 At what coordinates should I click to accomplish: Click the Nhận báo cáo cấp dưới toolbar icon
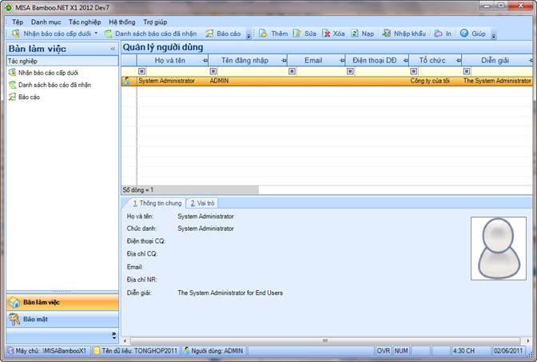(x=16, y=34)
